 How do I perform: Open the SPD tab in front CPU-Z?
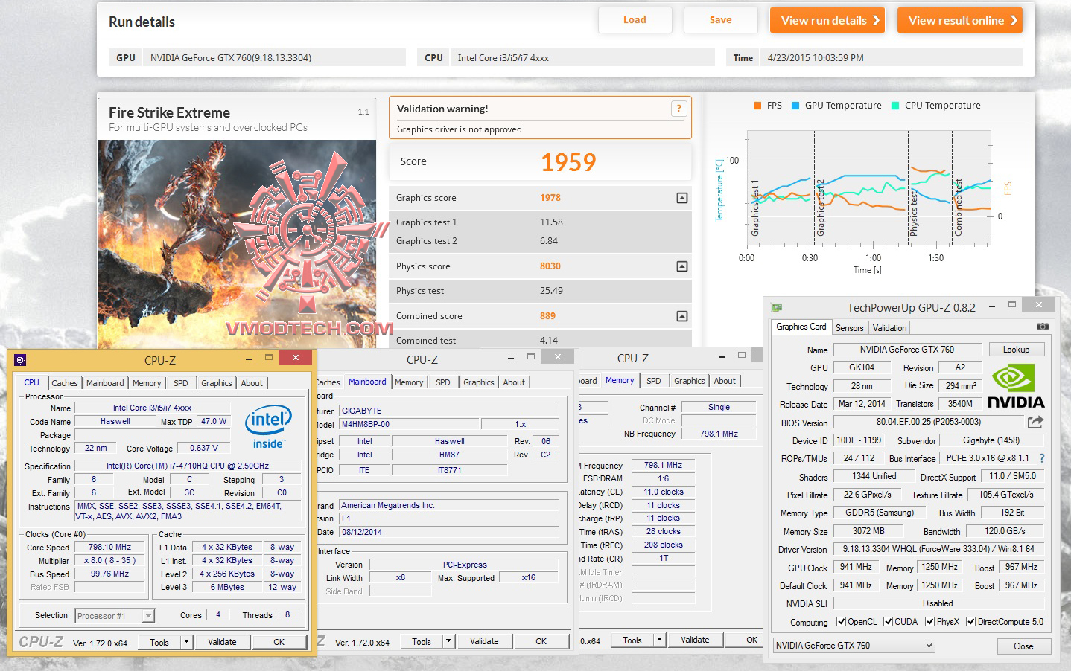[181, 383]
